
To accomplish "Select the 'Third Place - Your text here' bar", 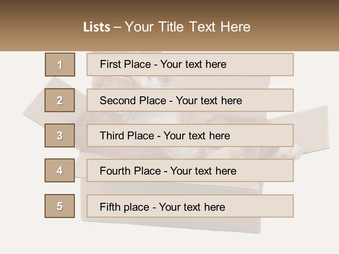I will tap(190, 135).
